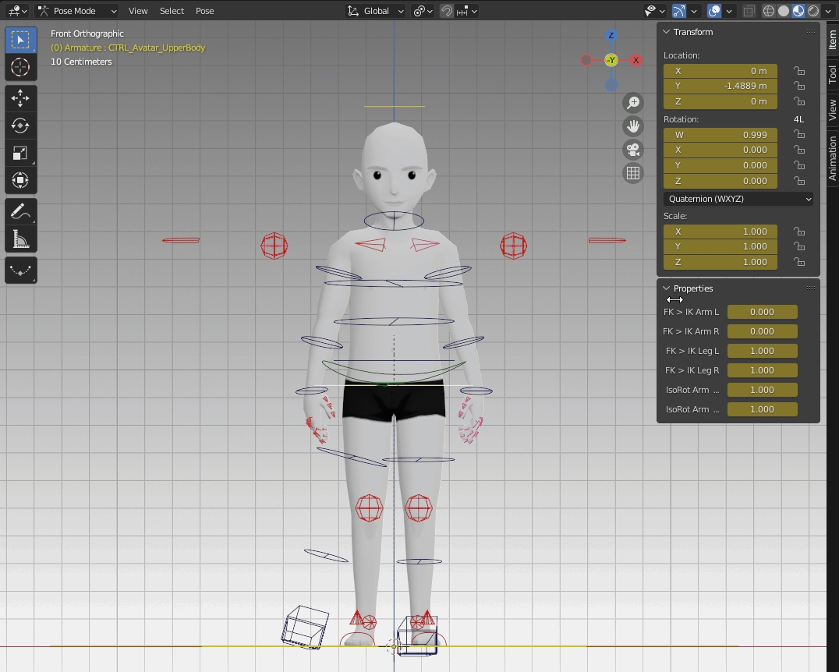Click the Global transform orientation button
This screenshot has height=672, width=839.
coord(377,11)
